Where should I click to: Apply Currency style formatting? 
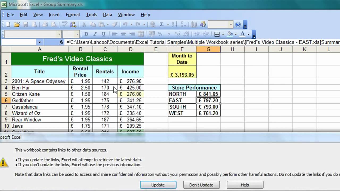click(152, 34)
